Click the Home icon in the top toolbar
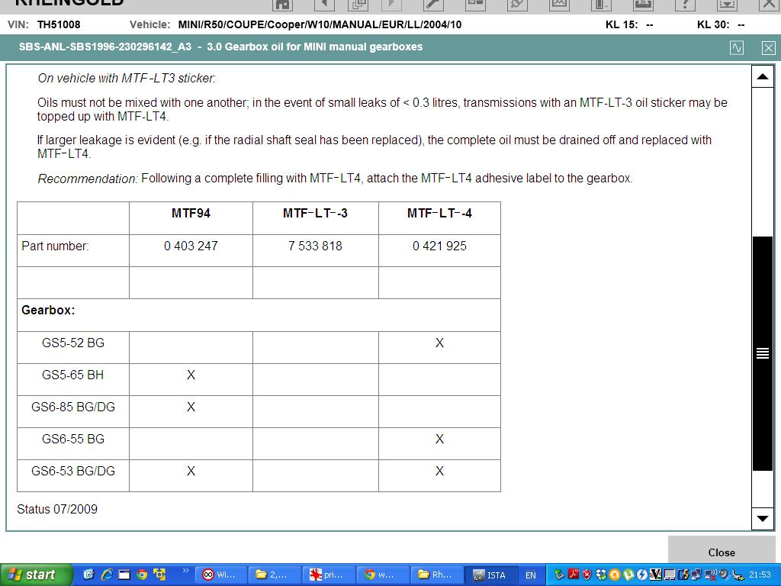781x586 pixels. pyautogui.click(x=283, y=4)
